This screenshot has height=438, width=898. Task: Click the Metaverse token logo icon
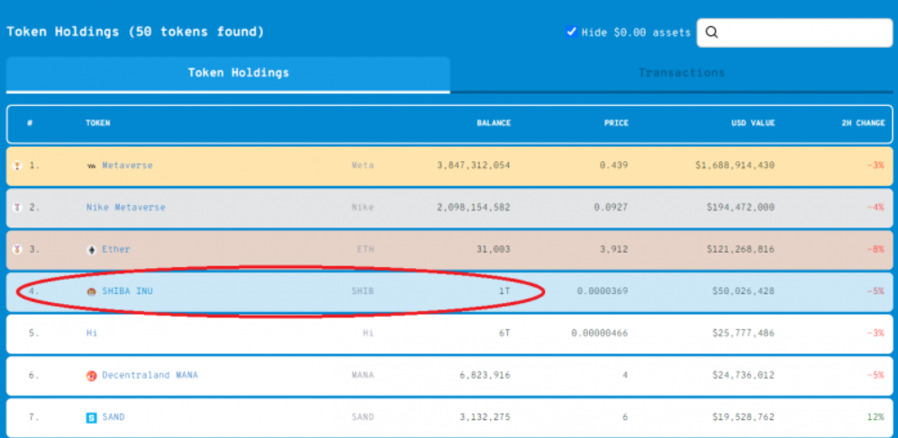coord(91,166)
